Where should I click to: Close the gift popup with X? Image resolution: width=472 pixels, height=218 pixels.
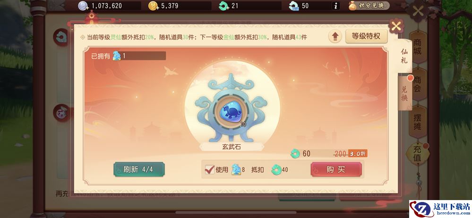396,26
